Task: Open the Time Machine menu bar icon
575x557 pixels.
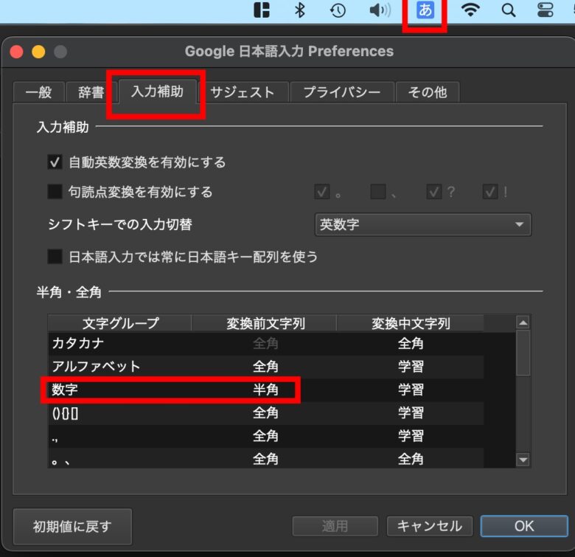Action: point(338,10)
